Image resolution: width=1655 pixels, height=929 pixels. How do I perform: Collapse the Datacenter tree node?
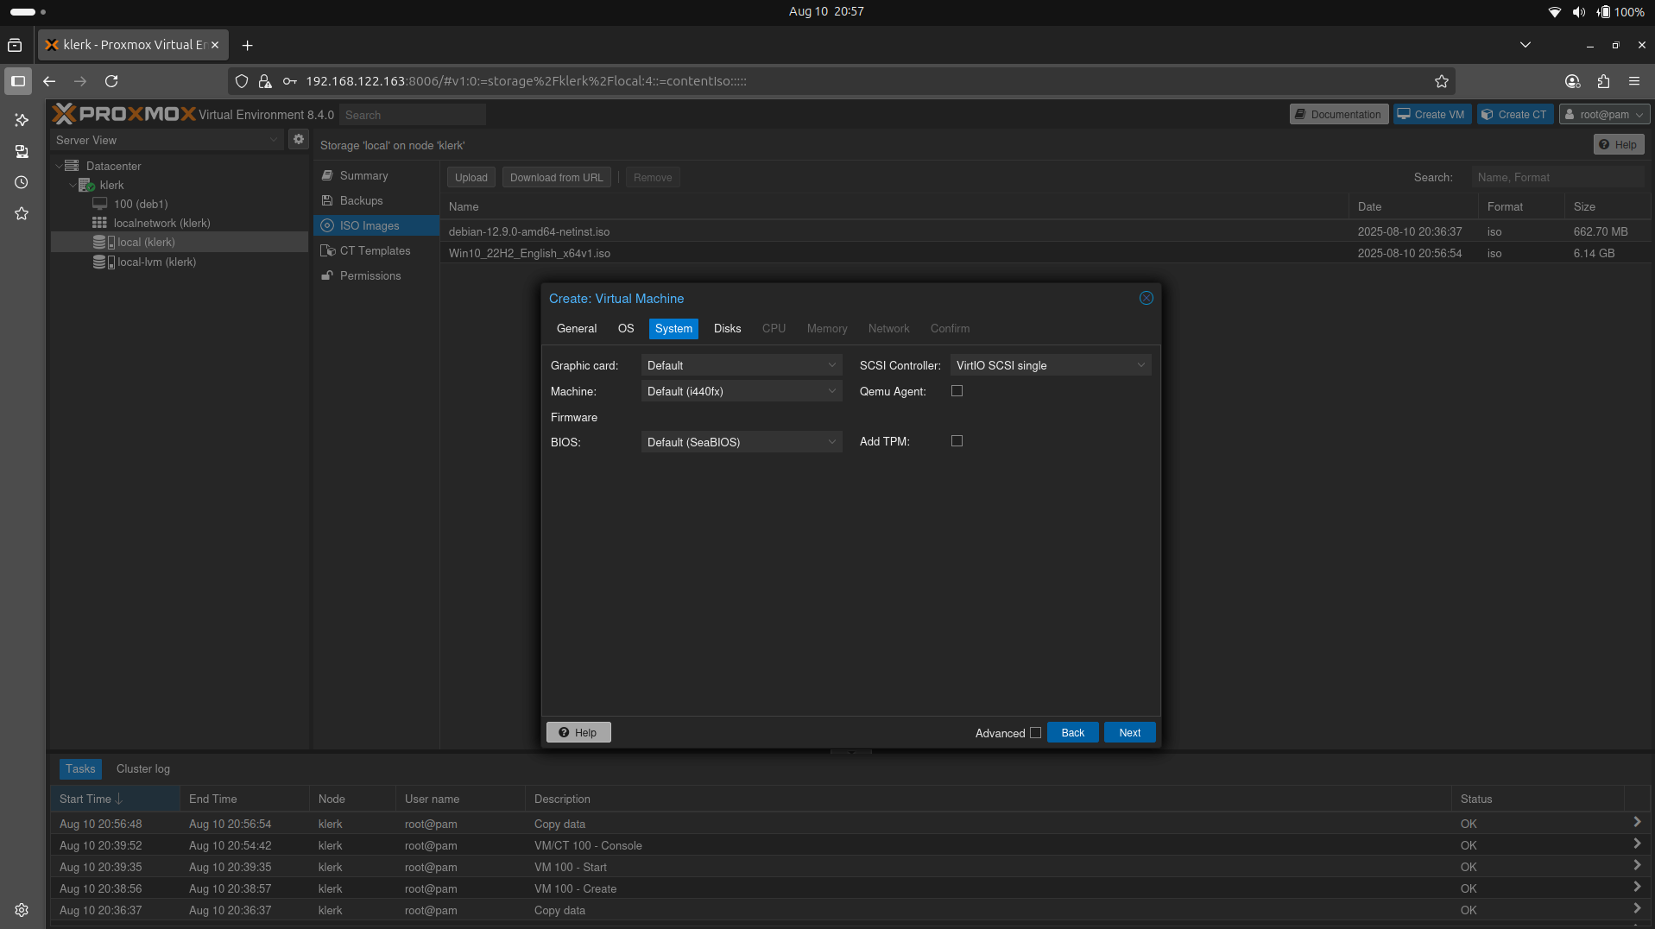[59, 165]
